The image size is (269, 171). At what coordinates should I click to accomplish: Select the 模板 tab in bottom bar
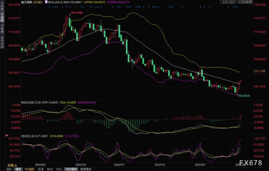point(18,169)
